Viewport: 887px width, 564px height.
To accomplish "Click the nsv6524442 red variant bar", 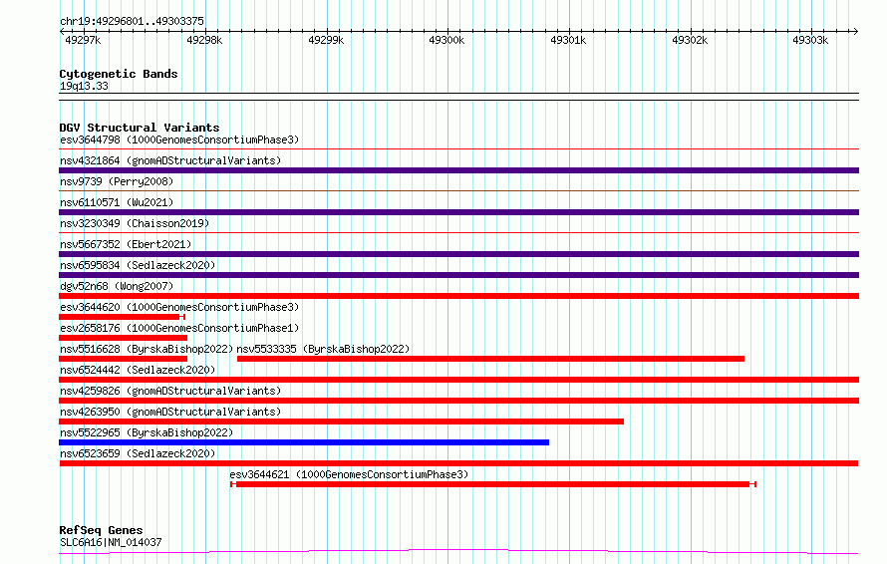I will click(x=458, y=380).
